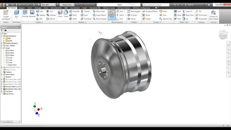The image size is (231, 130).
Task: Select the Box primitive tool
Action: (x=17, y=14)
